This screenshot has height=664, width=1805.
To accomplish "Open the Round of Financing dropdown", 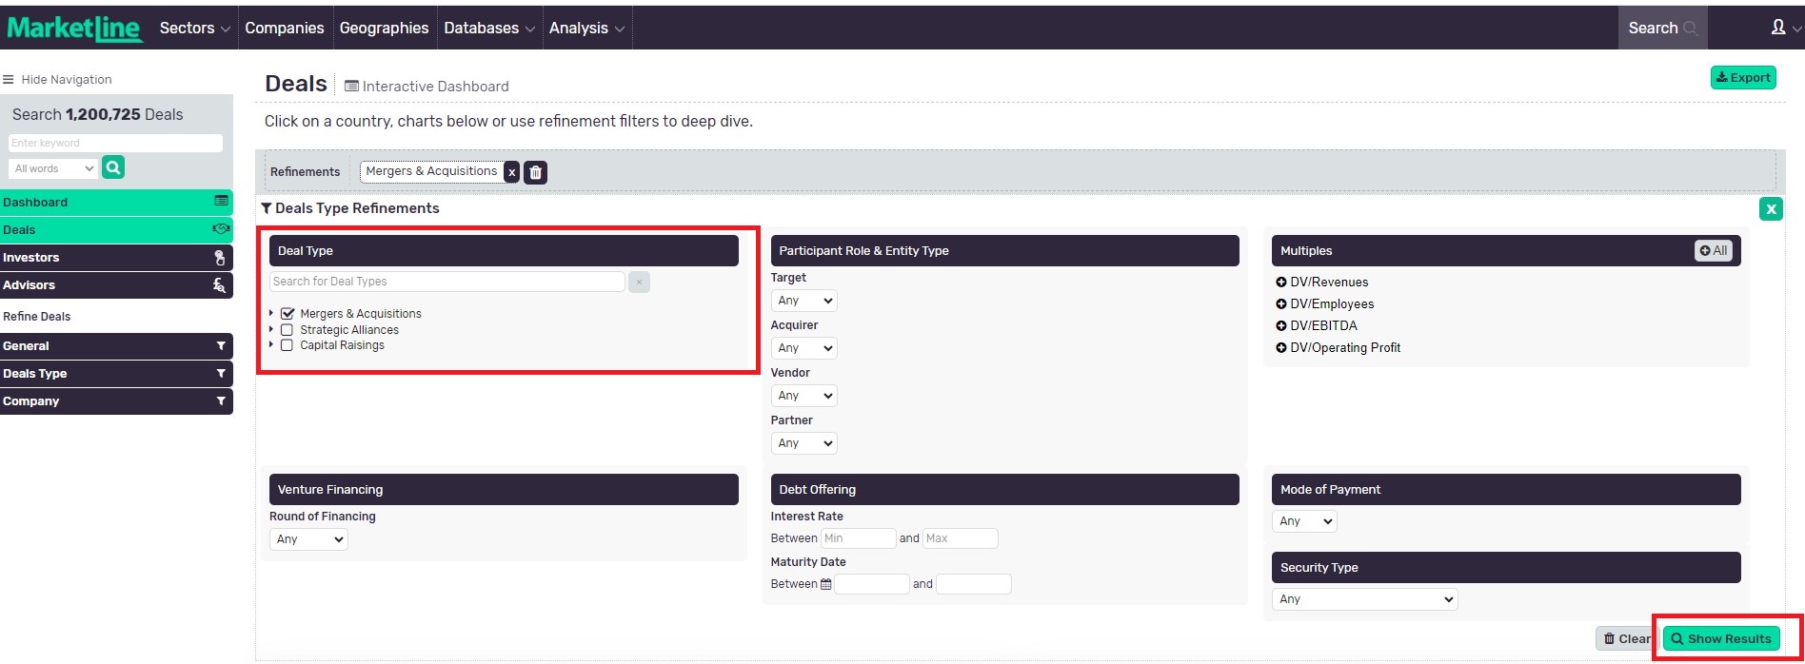I will click(x=308, y=539).
